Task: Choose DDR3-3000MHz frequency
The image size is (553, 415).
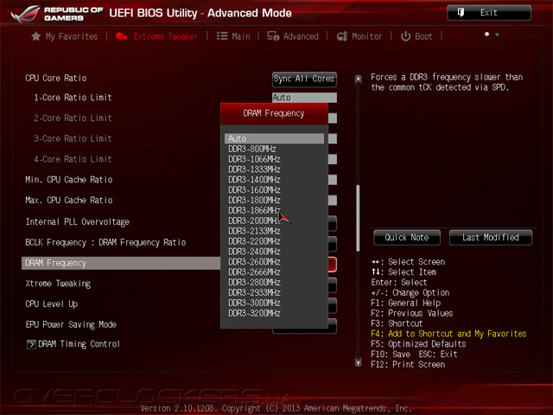Action: (254, 303)
